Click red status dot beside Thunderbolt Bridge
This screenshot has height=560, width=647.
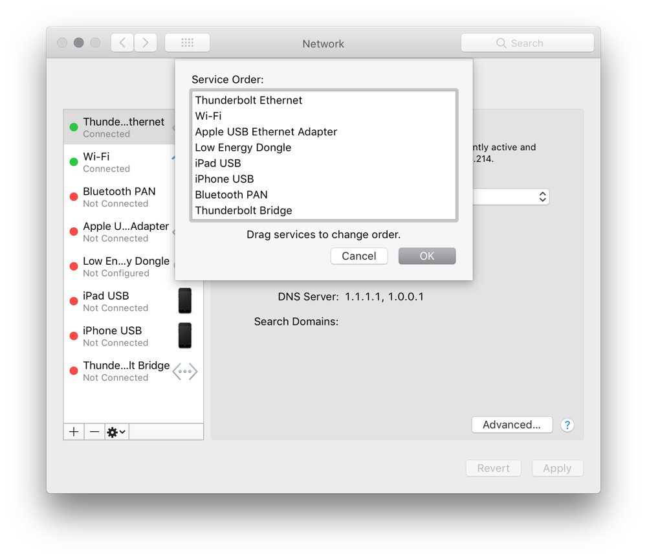pos(74,371)
